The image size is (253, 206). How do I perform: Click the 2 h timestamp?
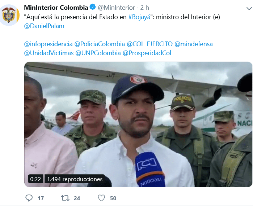[x=144, y=8]
